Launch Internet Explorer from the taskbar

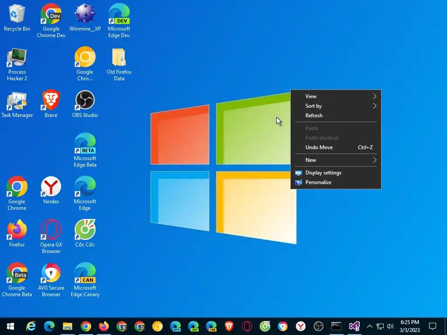click(31, 326)
